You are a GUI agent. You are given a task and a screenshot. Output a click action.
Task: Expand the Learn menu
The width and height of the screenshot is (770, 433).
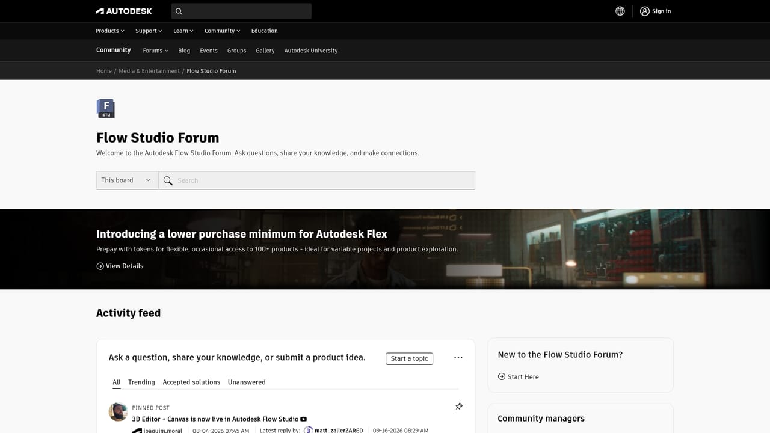(x=183, y=31)
